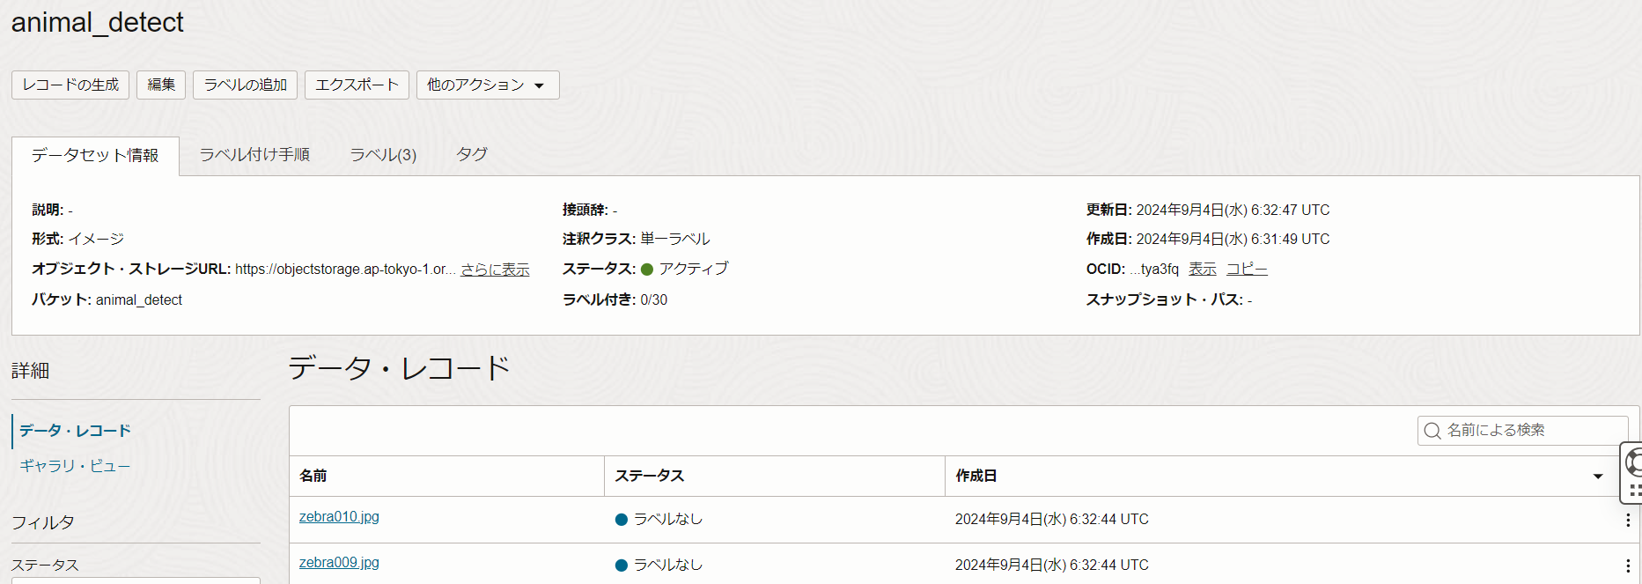Open the zebra009.jpg record
The width and height of the screenshot is (1642, 584).
[339, 563]
